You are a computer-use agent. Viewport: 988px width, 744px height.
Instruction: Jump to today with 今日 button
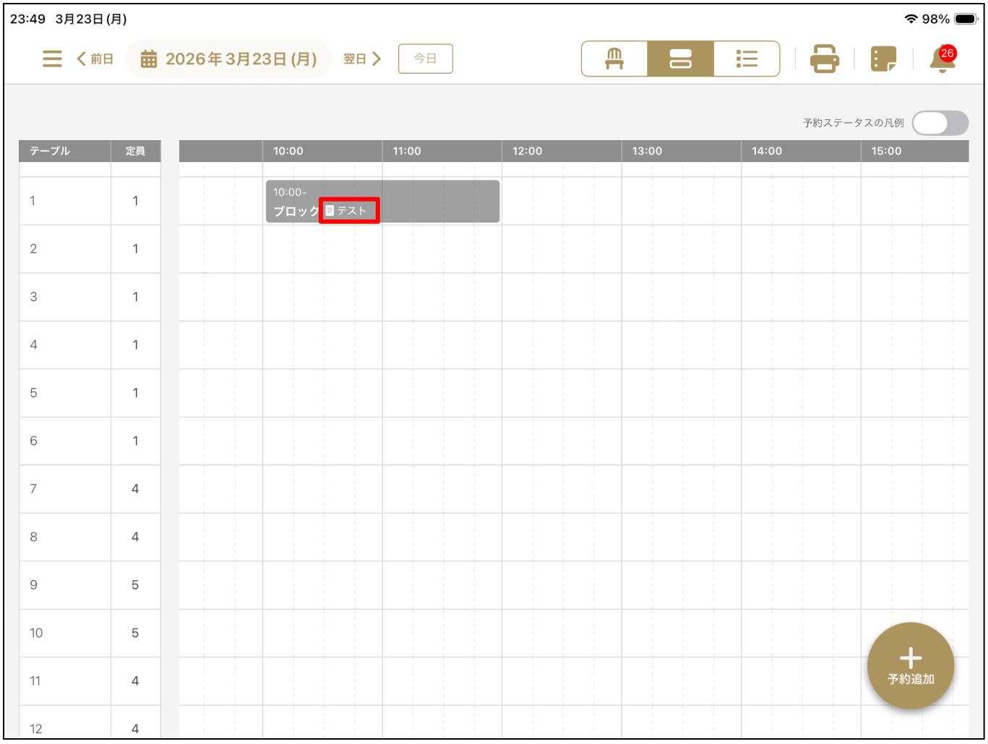tap(425, 59)
